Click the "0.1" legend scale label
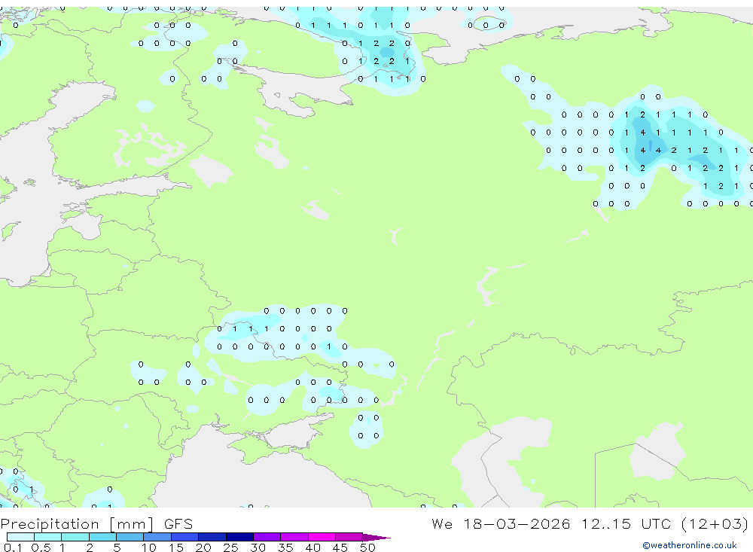Viewport: 753px width, 552px height. [13, 547]
